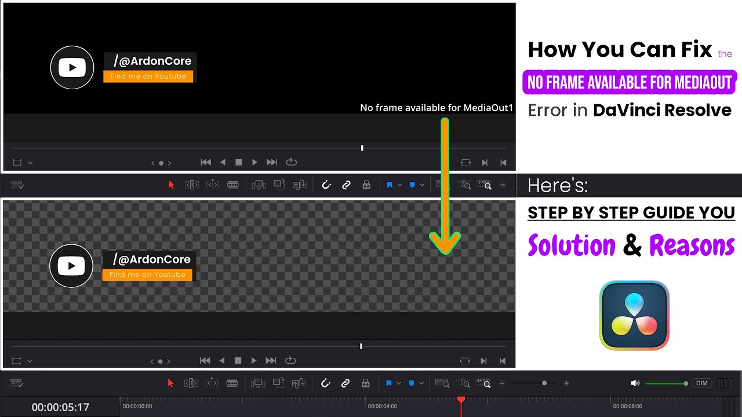Click the 00:00:05:17 timecode field
This screenshot has height=417, width=742.
click(x=60, y=407)
